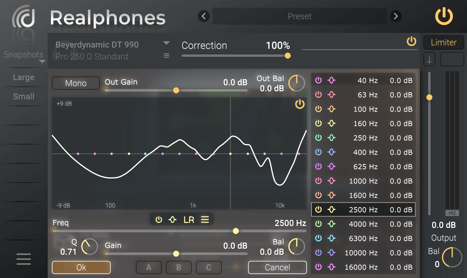
Task: Select snapshot slot B
Action: pyautogui.click(x=179, y=267)
